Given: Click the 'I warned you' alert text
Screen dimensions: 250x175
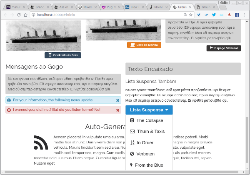Looking at the screenshot, I should [x=57, y=110].
